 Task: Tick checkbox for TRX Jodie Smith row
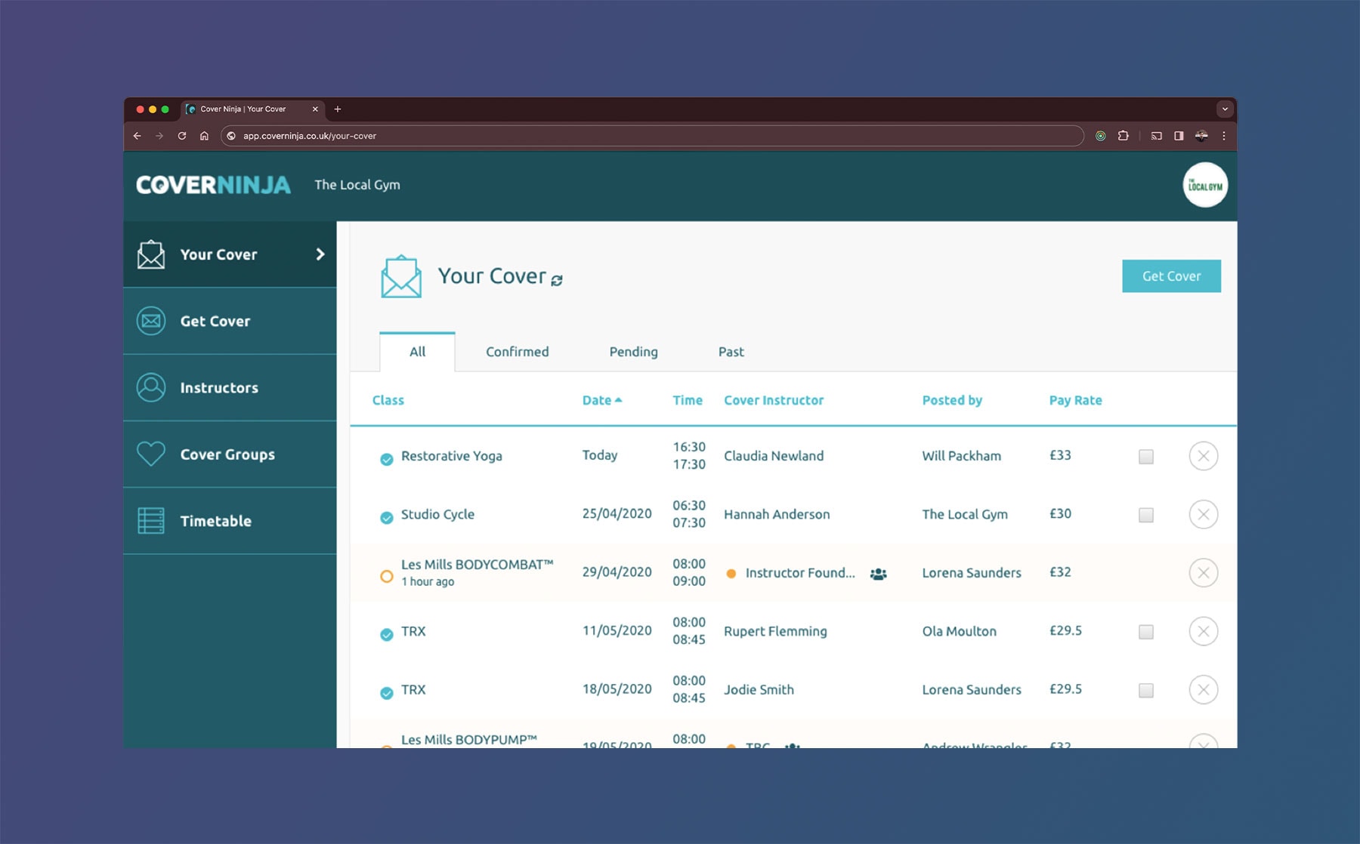[1146, 690]
